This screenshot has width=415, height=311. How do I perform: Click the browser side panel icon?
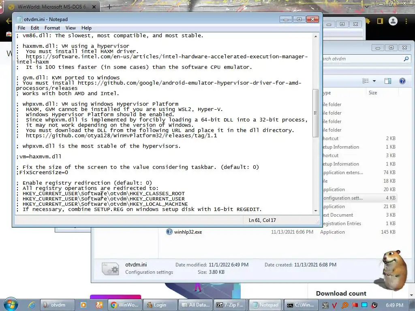[x=380, y=21]
